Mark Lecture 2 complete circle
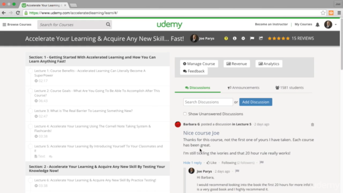The image size is (343, 193). click(31, 91)
